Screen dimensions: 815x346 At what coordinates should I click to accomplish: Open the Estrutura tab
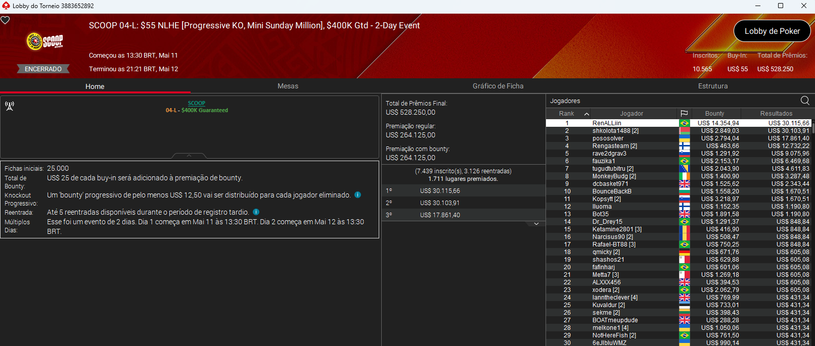(713, 86)
